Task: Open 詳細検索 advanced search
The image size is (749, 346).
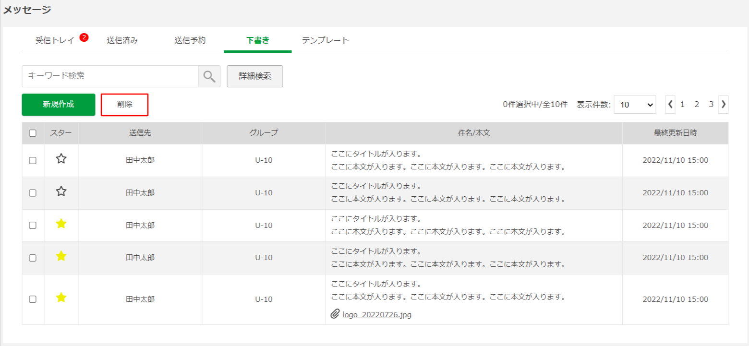Action: click(255, 76)
